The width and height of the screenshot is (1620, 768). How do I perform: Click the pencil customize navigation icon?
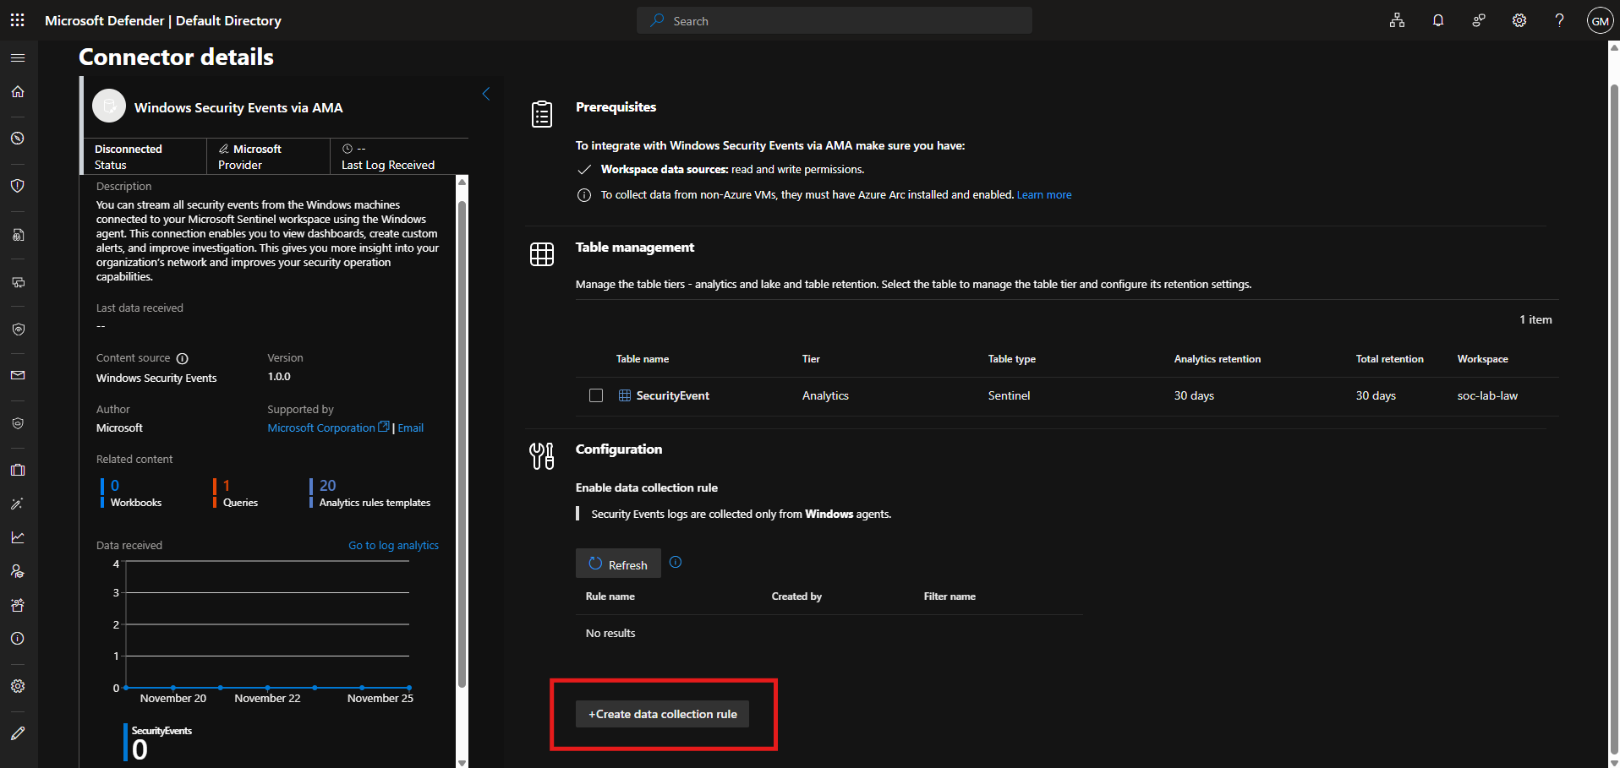[18, 733]
